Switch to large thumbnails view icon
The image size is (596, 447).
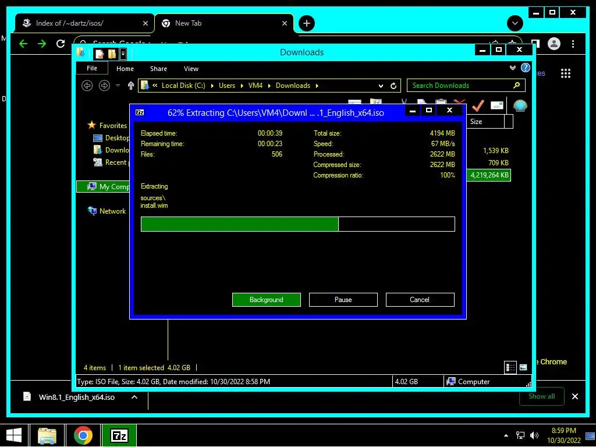point(523,367)
